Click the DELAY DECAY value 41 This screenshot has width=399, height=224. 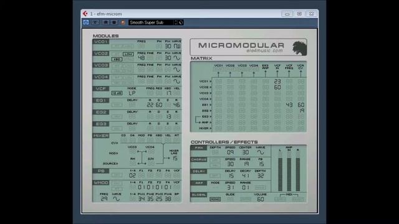click(246, 175)
